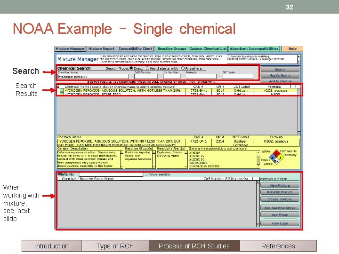Click the Mixture name field
Image resolution: width=339 pixels, height=254 pixels.
click(x=111, y=175)
